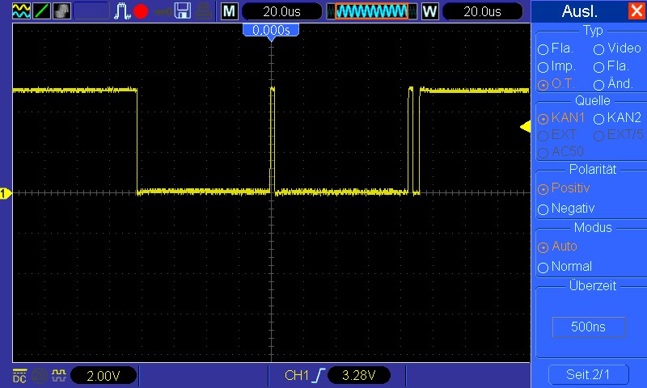Click the floppy disk save icon
This screenshot has height=388, width=647.
(184, 11)
